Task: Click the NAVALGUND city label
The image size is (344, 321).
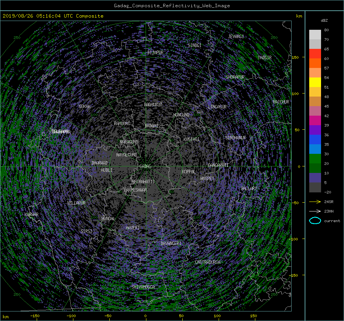Action: pyautogui.click(x=127, y=155)
